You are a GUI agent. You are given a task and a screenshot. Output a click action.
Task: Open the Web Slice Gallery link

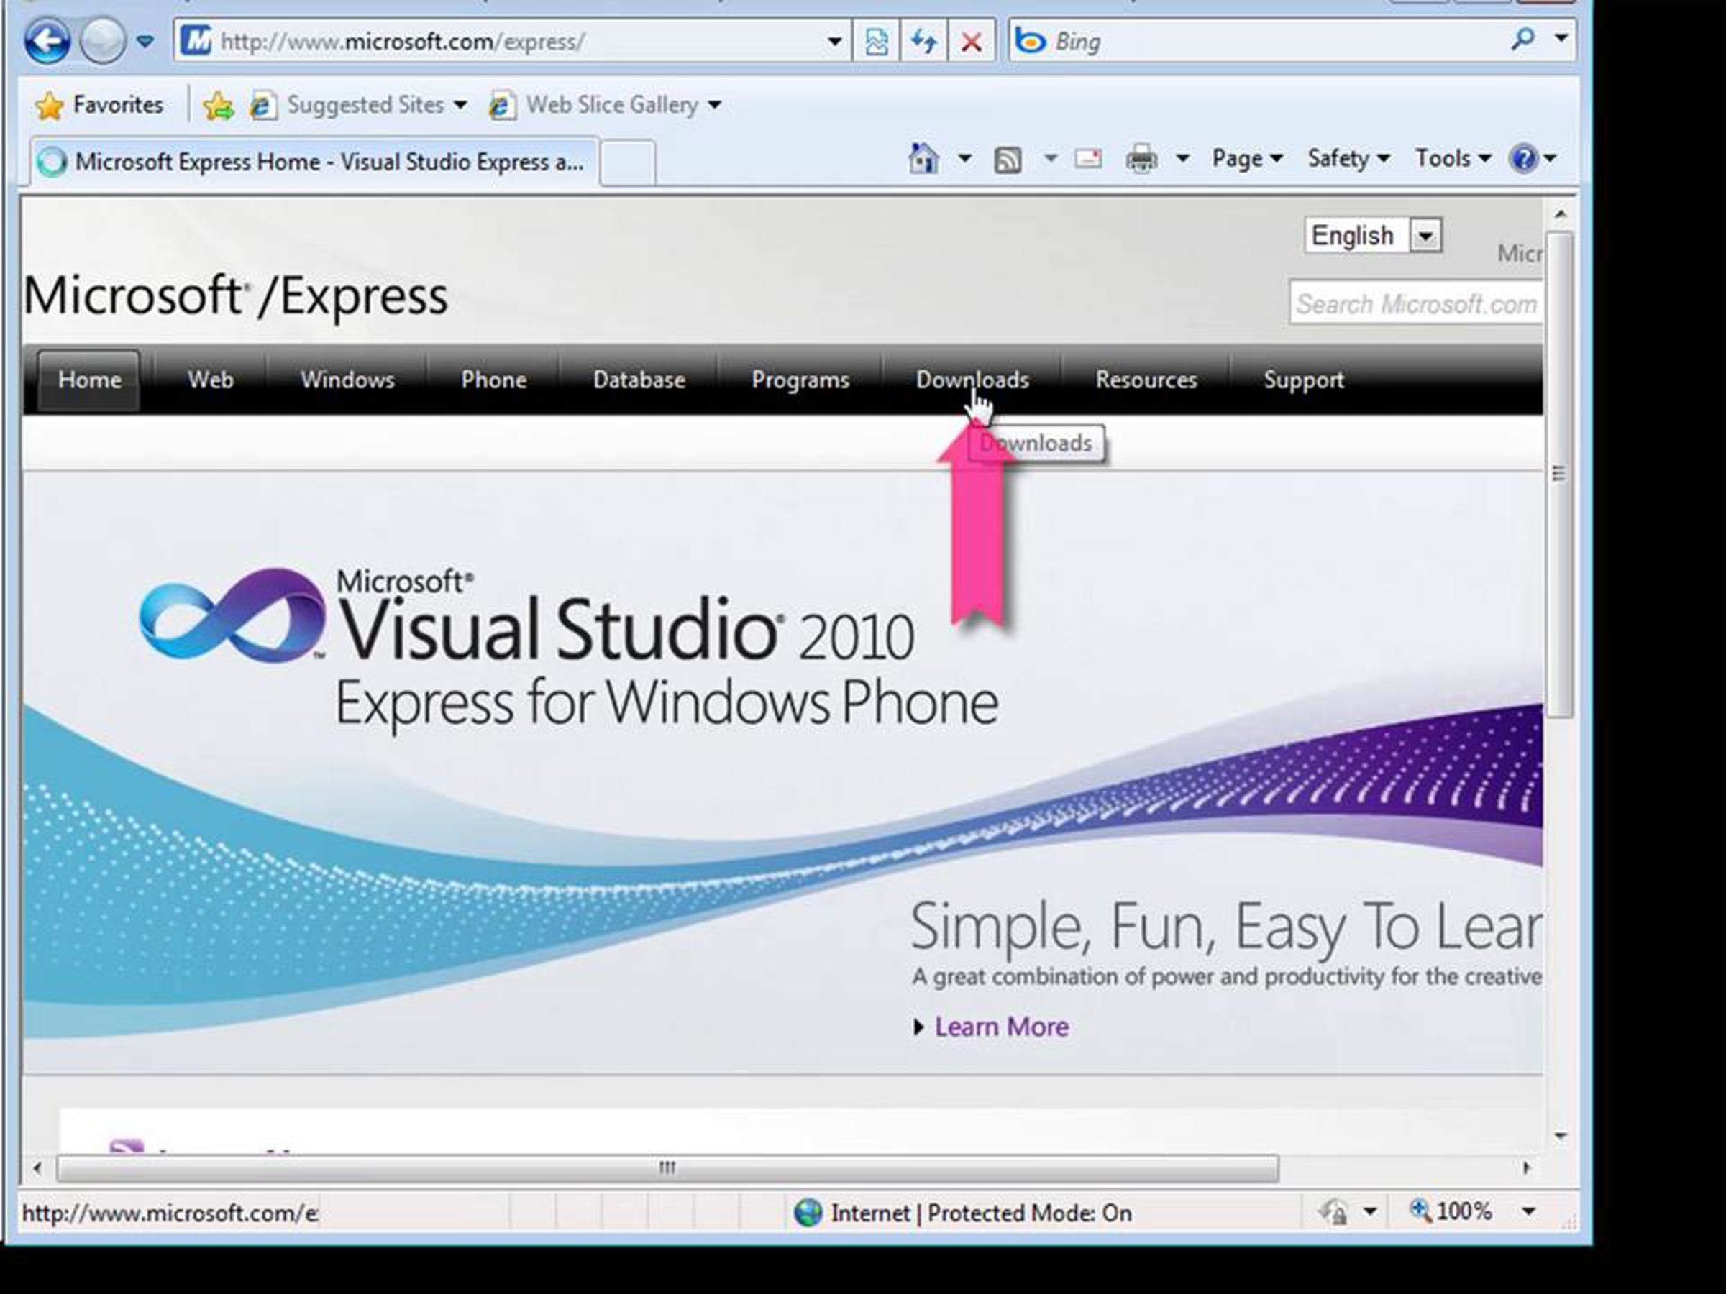605,104
